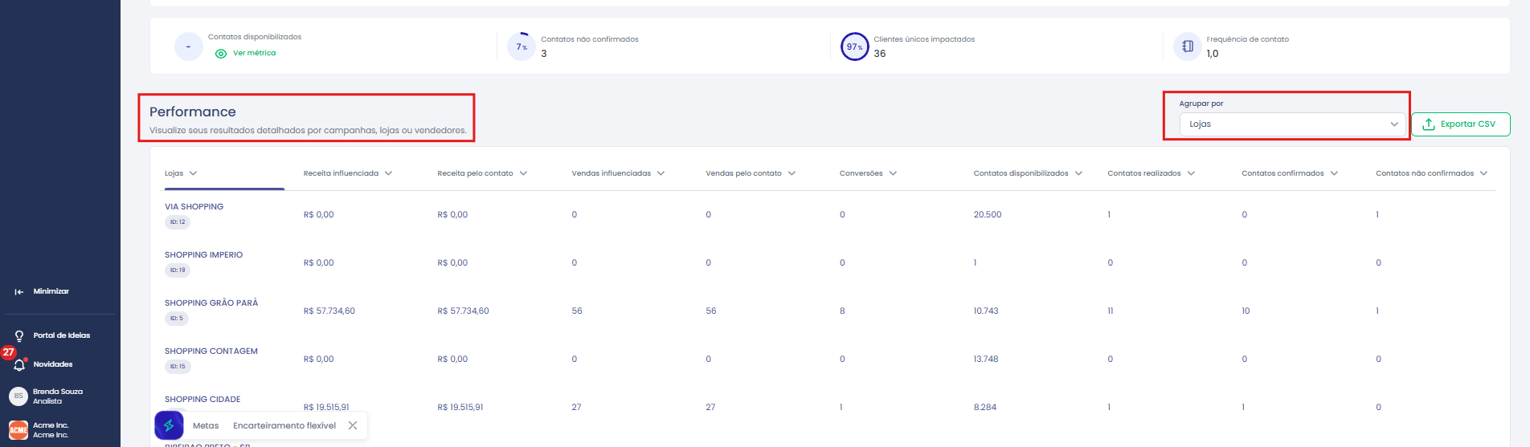Export results with Exportar CSV button
Viewport: 1530px width, 447px height.
(x=1460, y=124)
